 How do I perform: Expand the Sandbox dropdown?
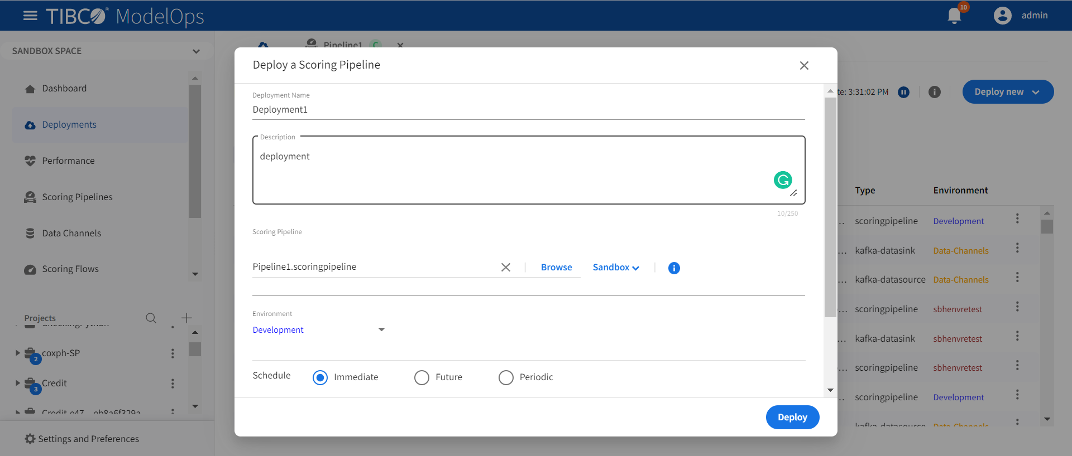[x=616, y=268]
